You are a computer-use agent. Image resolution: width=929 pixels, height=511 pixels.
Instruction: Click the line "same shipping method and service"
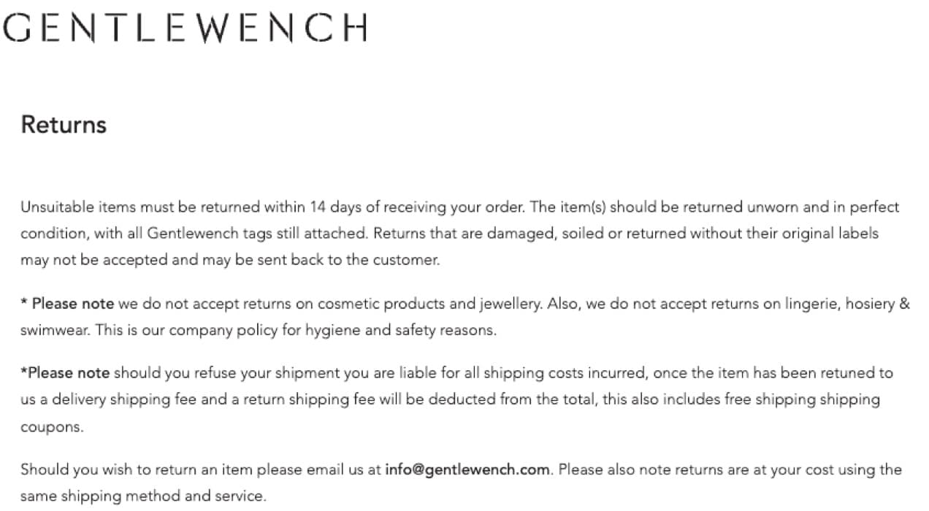click(x=143, y=496)
